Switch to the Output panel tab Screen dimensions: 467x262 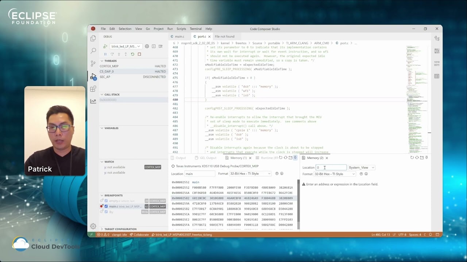point(179,158)
